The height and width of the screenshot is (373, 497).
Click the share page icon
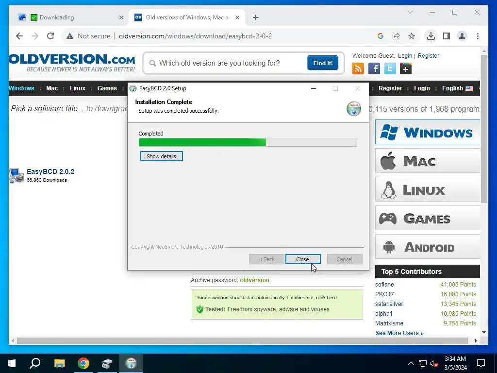point(396,36)
